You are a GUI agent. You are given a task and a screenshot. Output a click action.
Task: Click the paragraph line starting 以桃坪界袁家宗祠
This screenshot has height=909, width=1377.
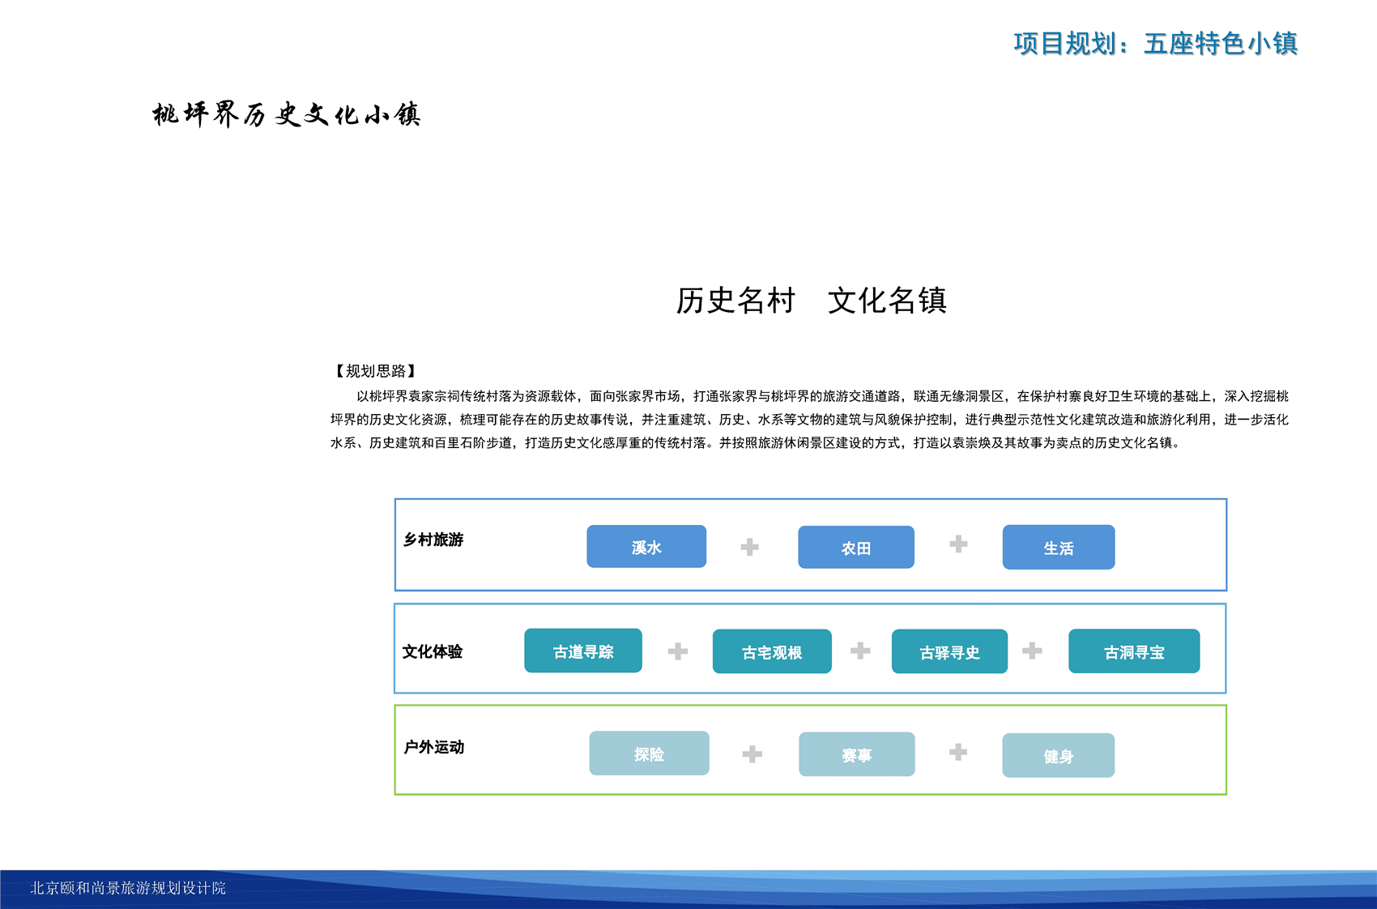click(x=822, y=396)
